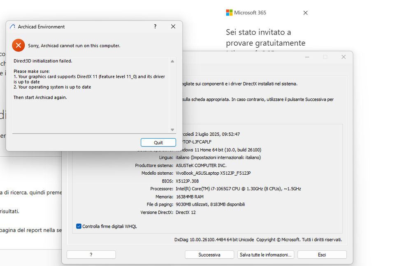
Task: Click 'Sorry, Archicad cannot run on this computer.'
Action: click(74, 46)
